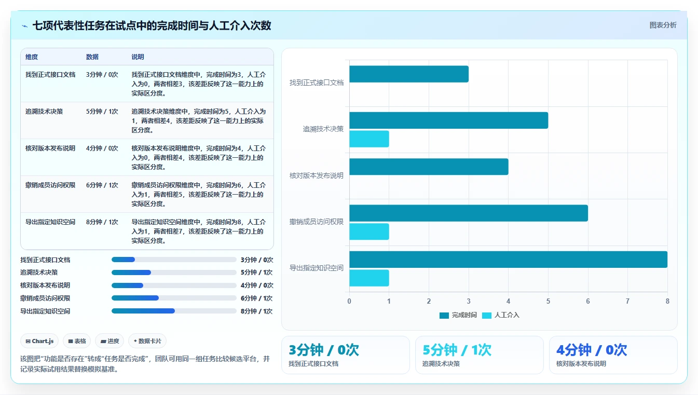The width and height of the screenshot is (698, 395).
Task: Select 核对版本发布说明 cell in the table
Action: 50,148
